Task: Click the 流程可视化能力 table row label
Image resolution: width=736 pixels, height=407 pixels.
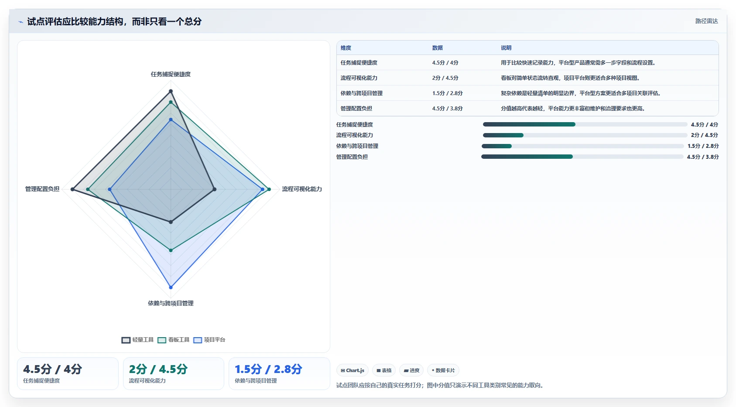Action: 359,78
